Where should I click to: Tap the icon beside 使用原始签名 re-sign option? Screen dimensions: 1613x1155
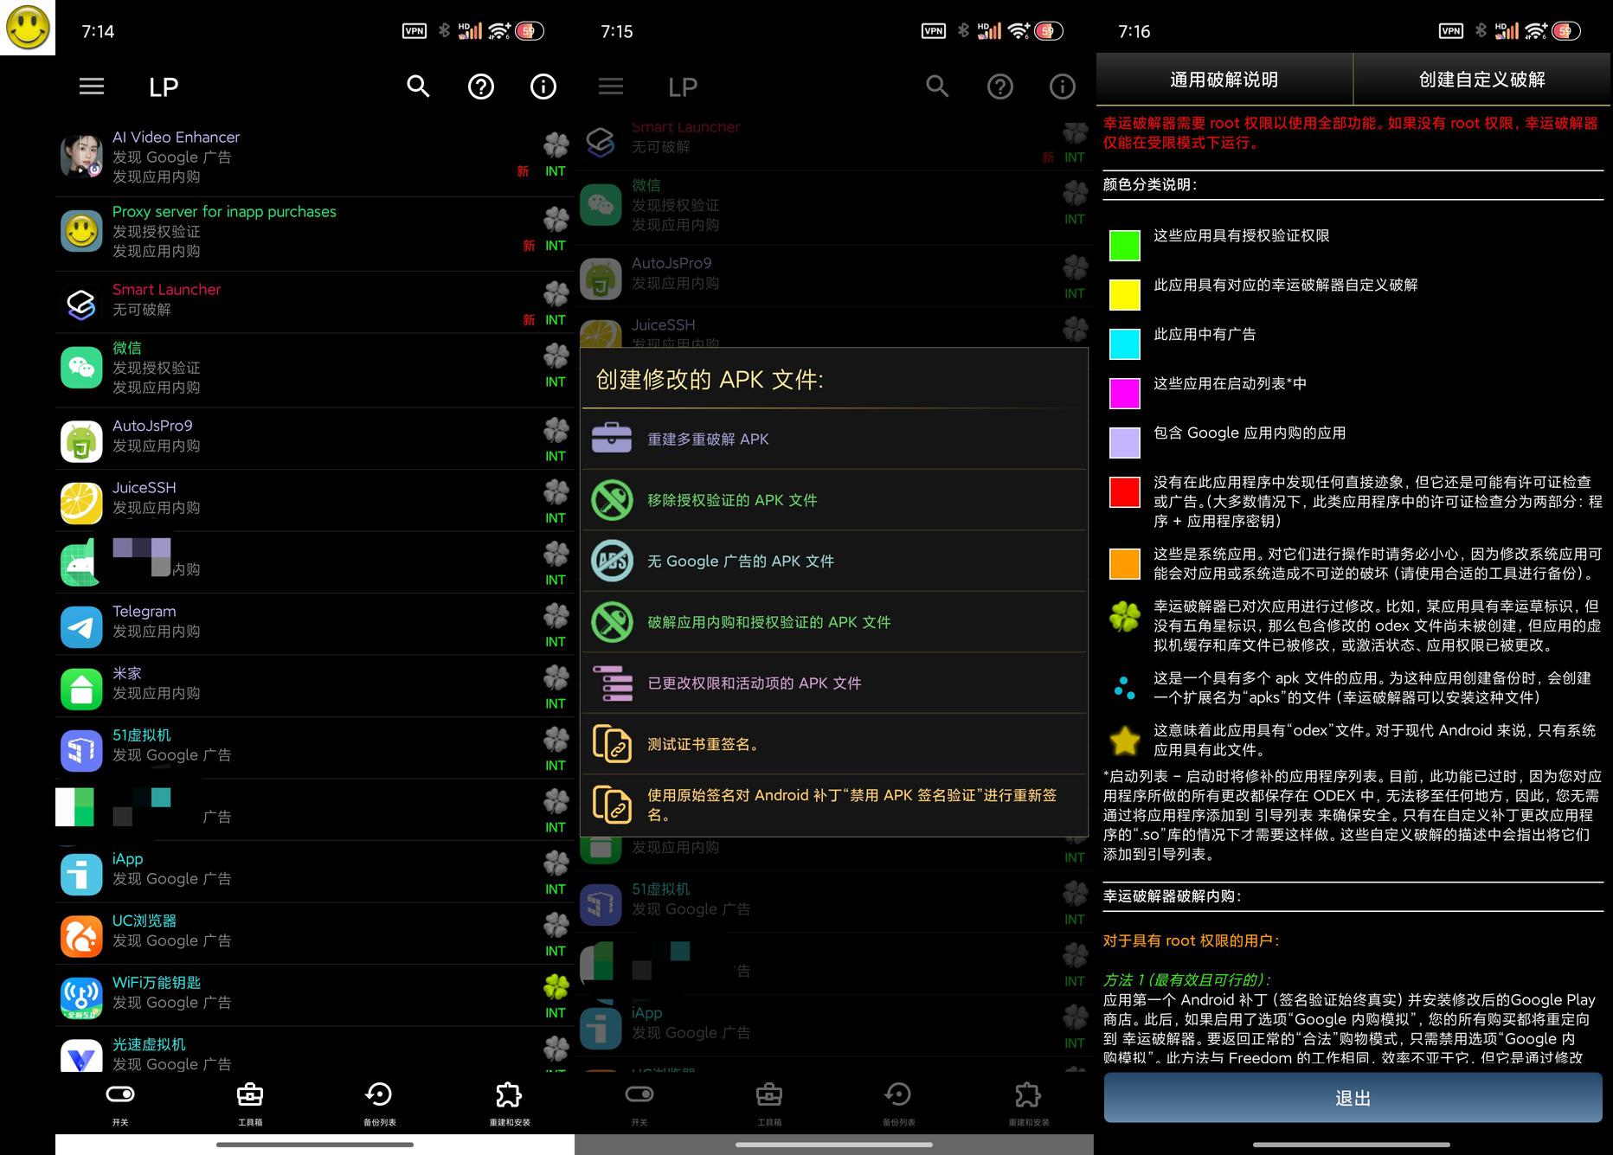(x=612, y=805)
